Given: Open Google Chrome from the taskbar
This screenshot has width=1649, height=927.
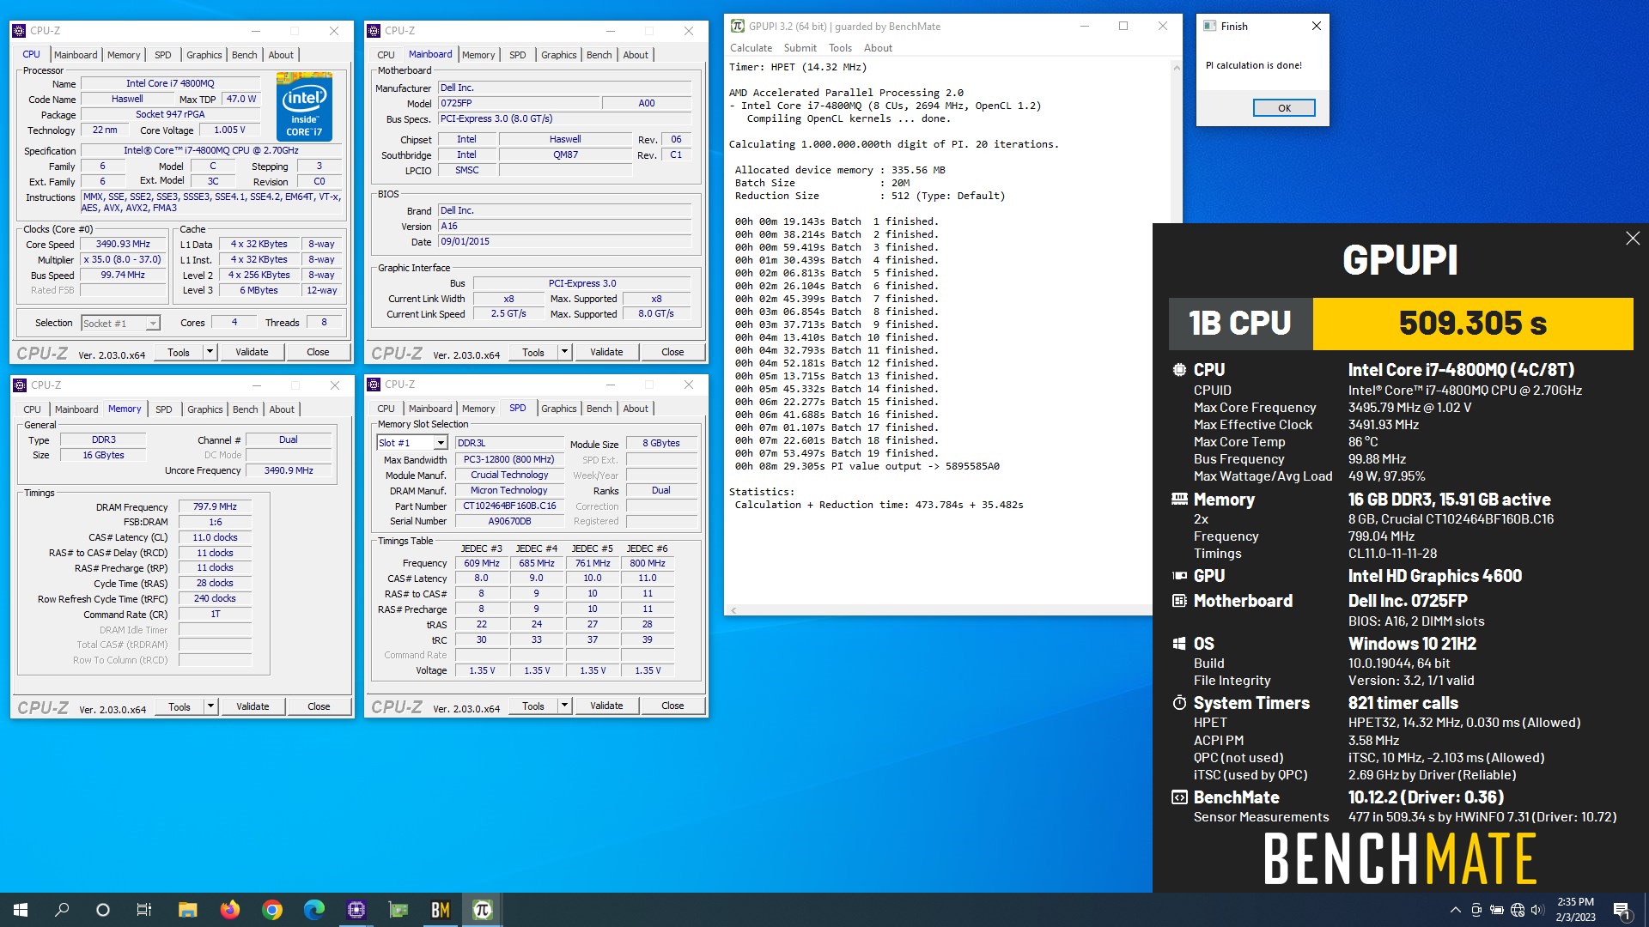Looking at the screenshot, I should click(271, 910).
